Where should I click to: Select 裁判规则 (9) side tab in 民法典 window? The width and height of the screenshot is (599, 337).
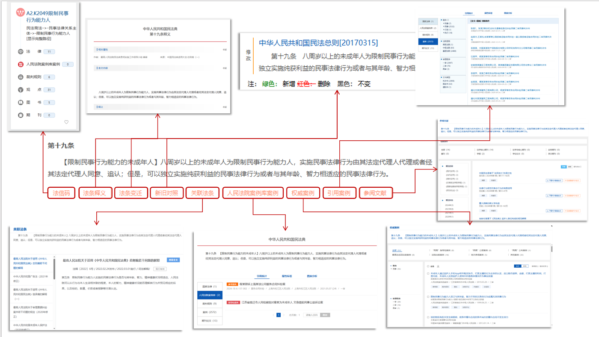(x=210, y=304)
